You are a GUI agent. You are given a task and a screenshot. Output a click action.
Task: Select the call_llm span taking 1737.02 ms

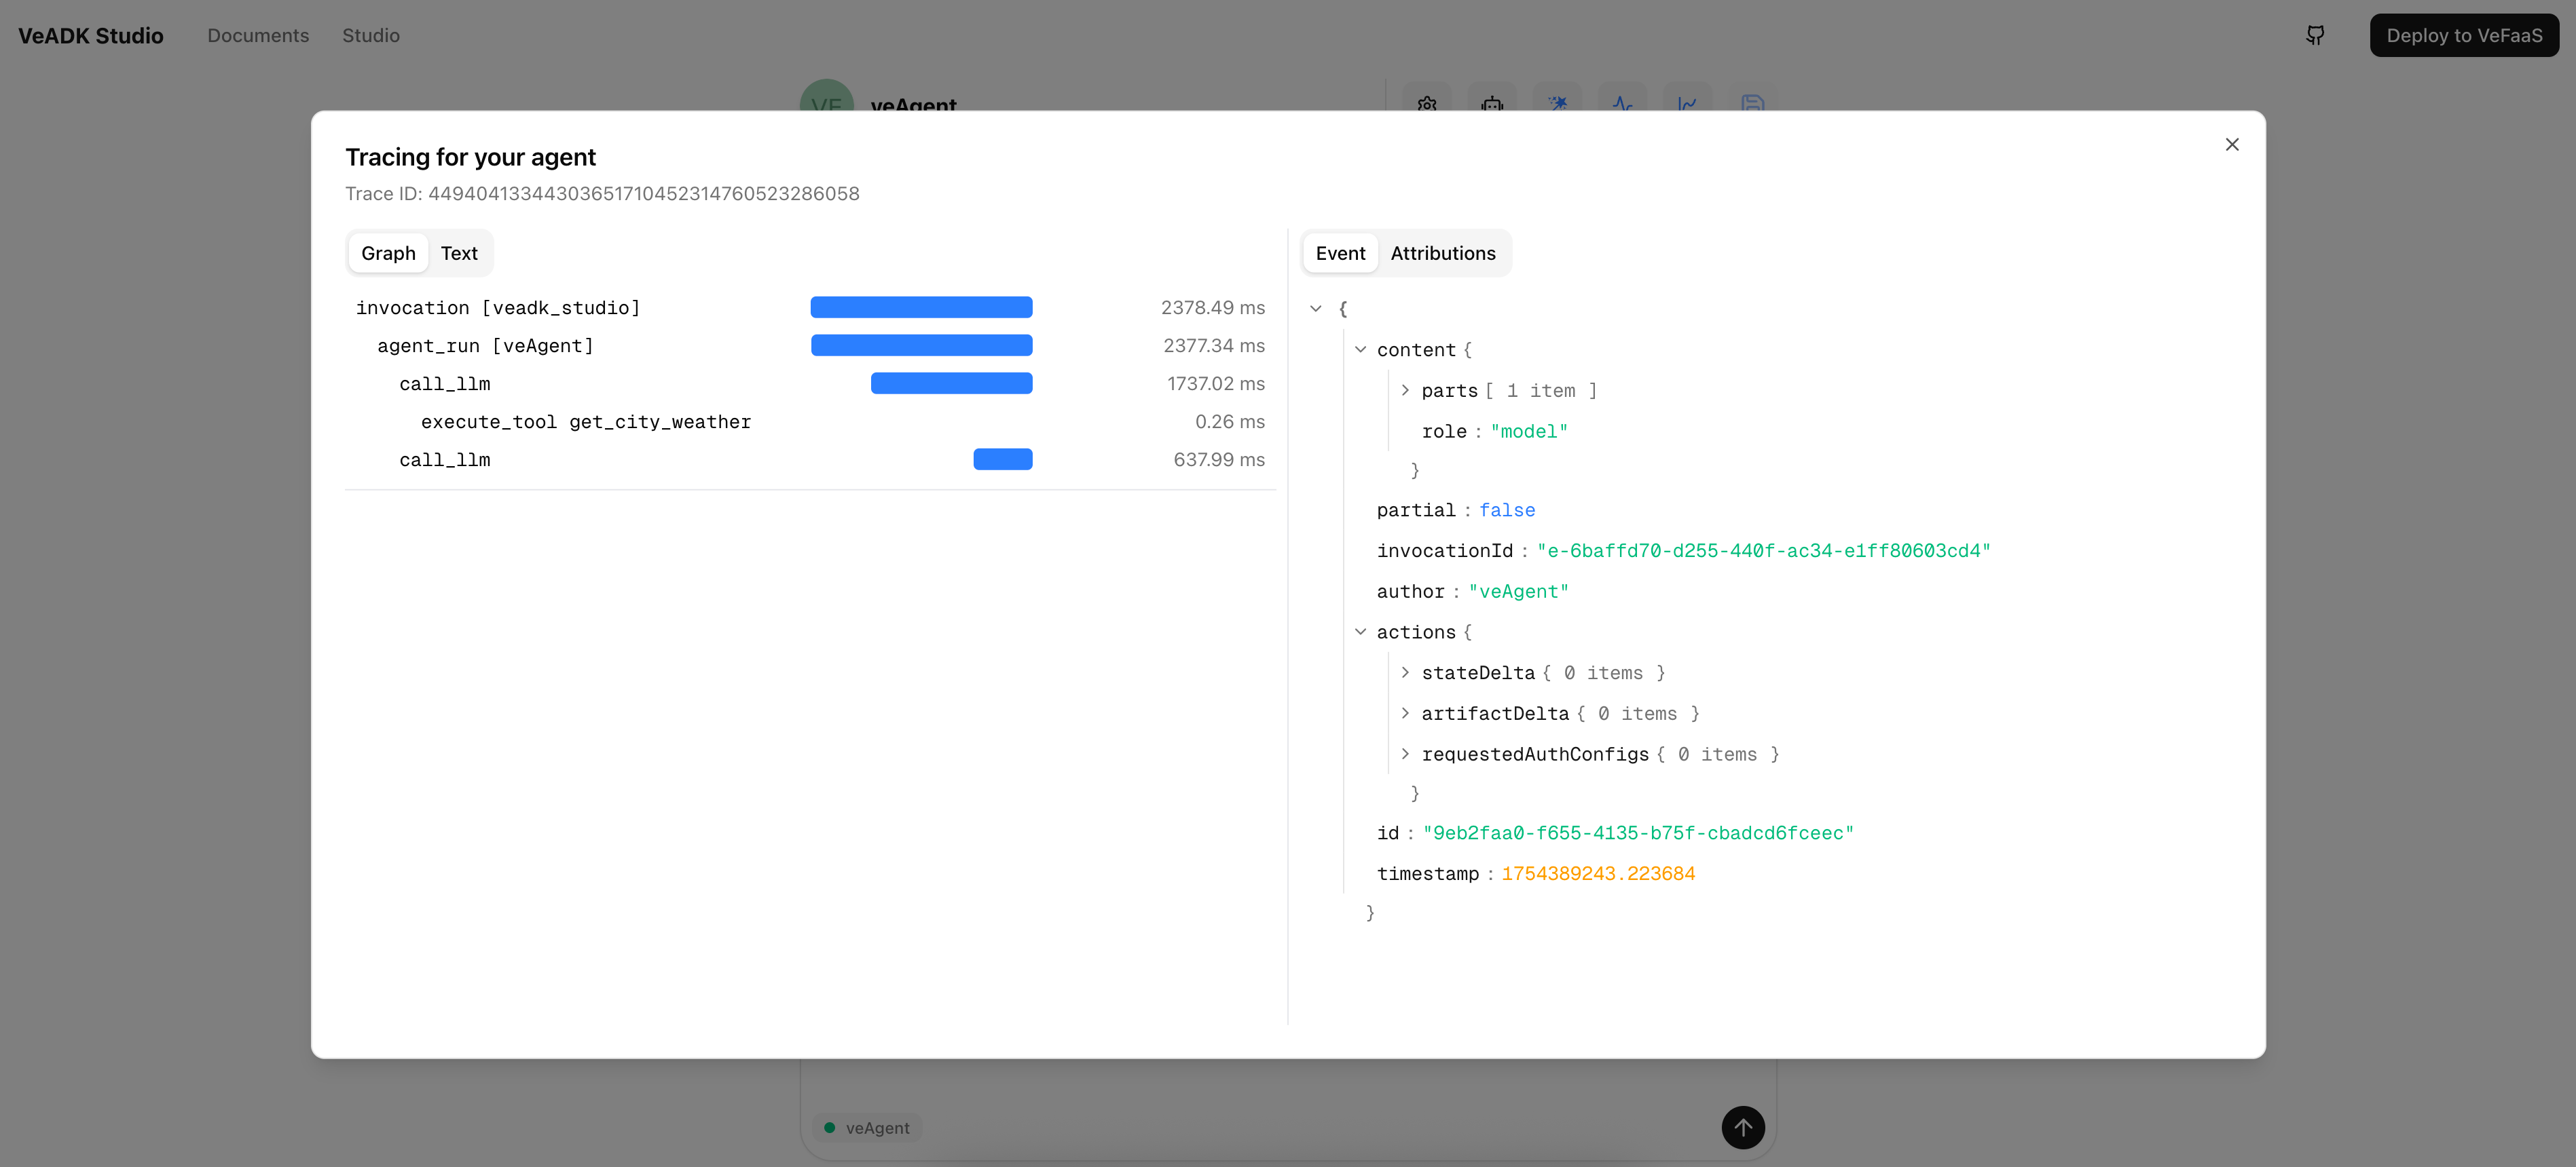pyautogui.click(x=810, y=383)
